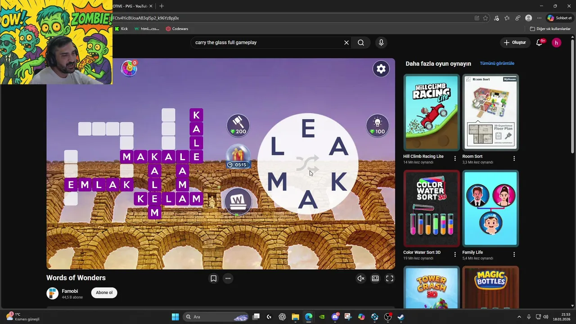Open options menu for Room Sort

click(x=514, y=158)
